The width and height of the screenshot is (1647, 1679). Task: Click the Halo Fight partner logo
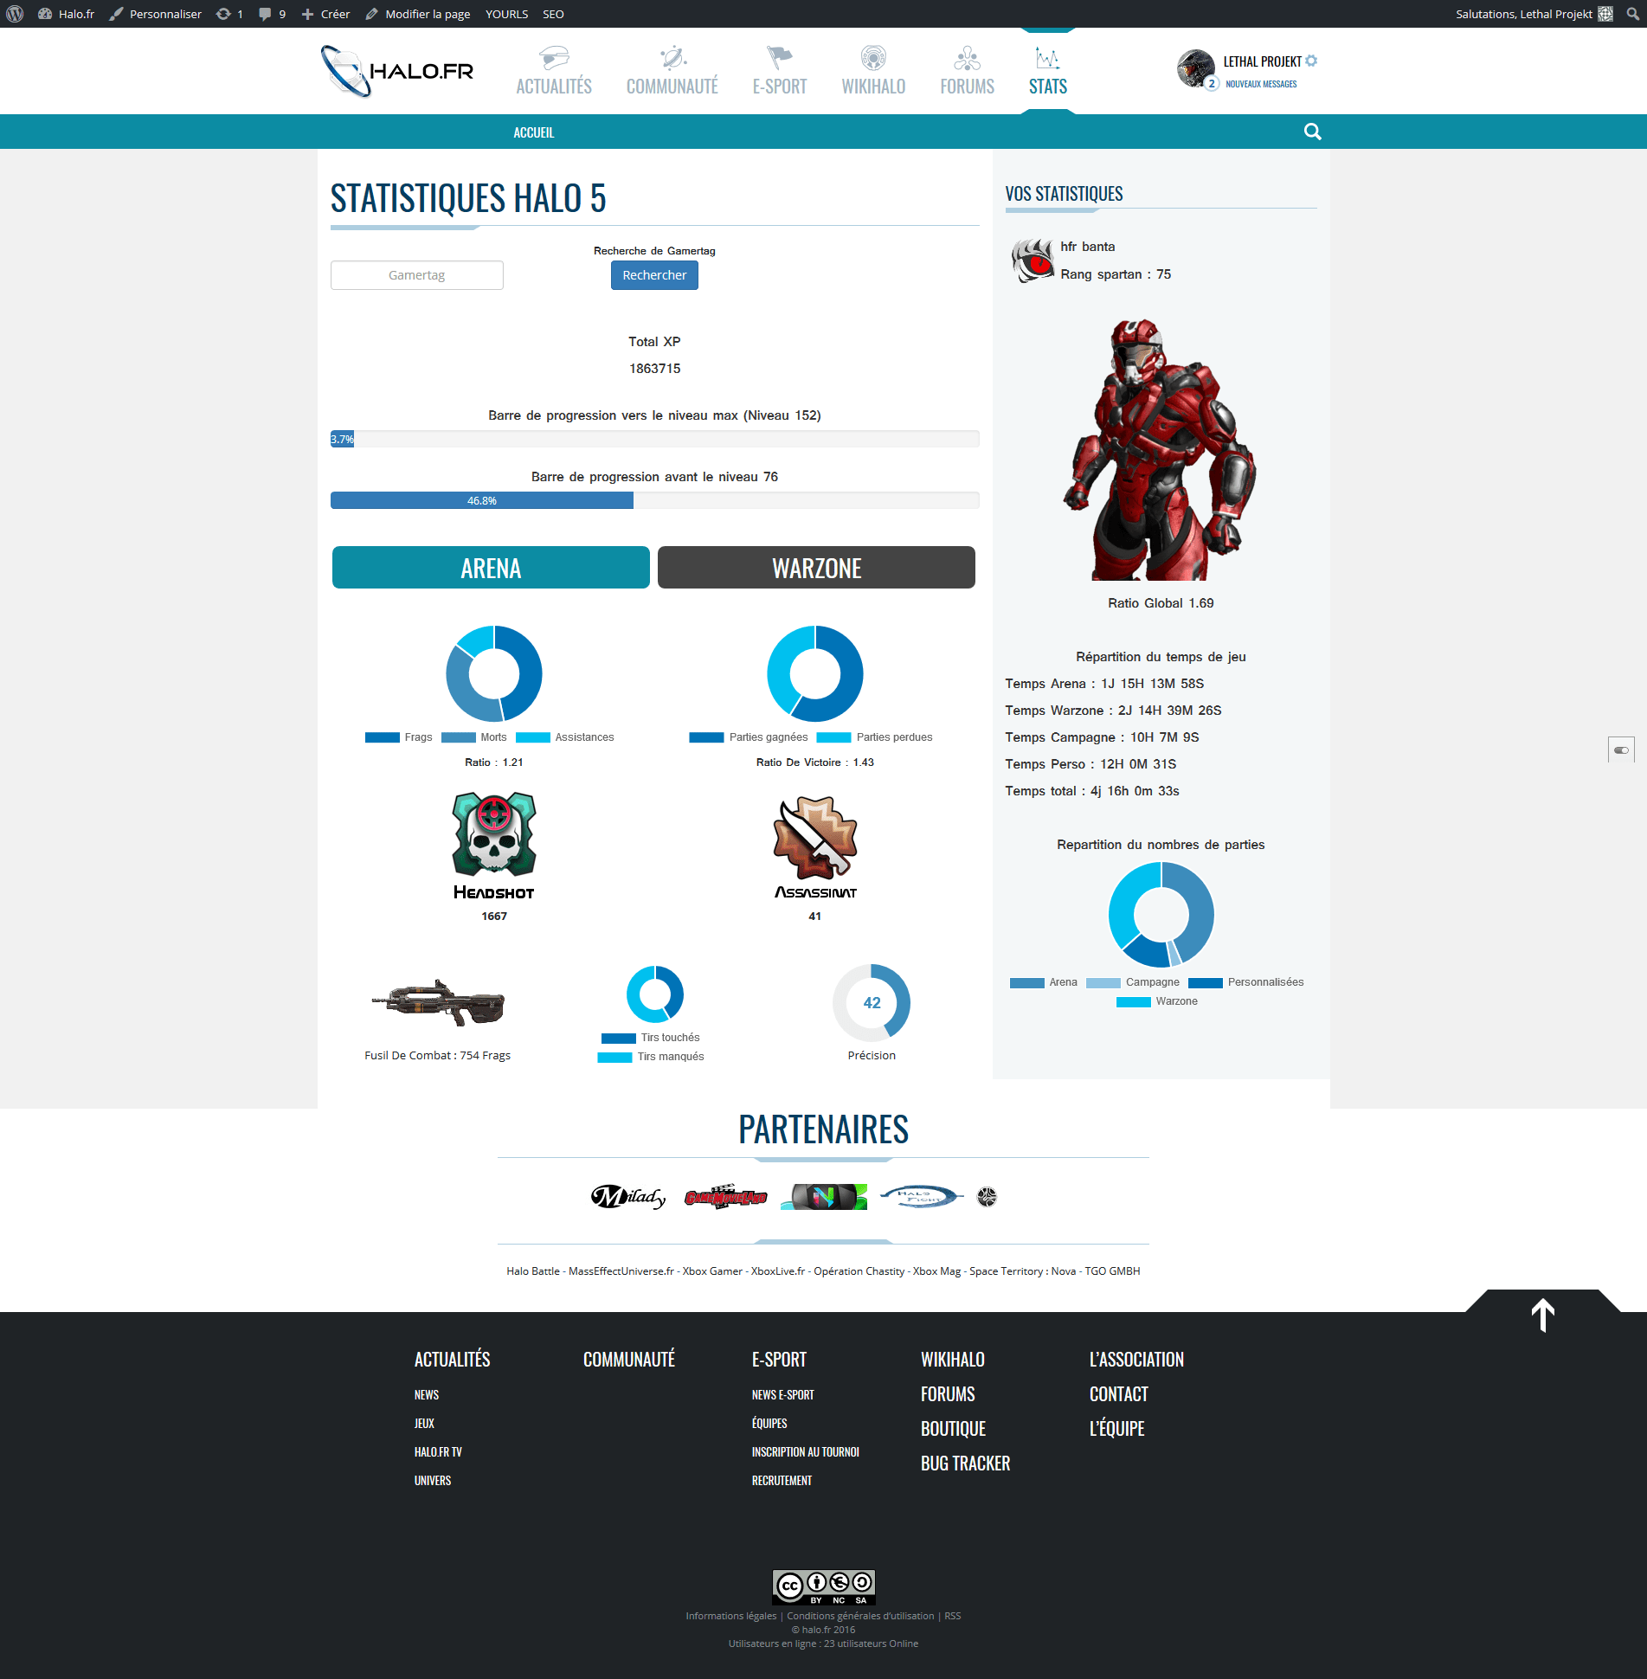click(922, 1196)
